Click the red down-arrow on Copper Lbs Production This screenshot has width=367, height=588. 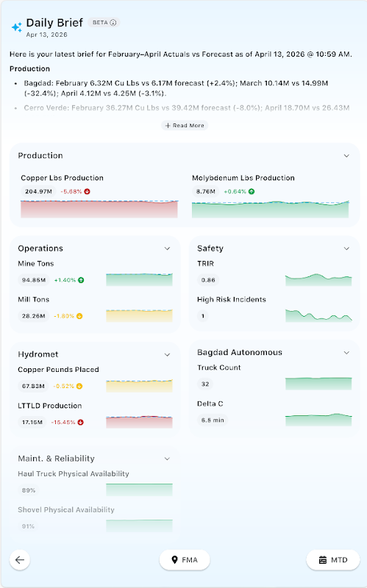(x=87, y=192)
